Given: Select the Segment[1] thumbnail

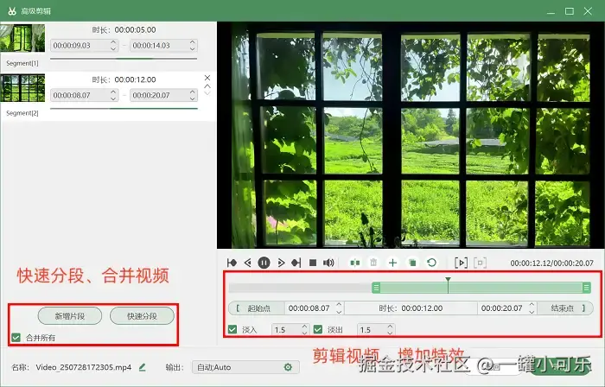Looking at the screenshot, I should click(x=22, y=38).
